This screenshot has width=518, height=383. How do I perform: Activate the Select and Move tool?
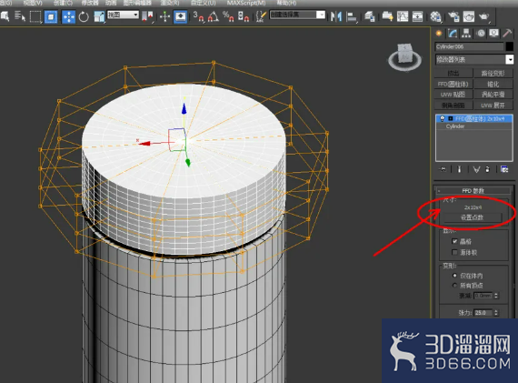68,16
